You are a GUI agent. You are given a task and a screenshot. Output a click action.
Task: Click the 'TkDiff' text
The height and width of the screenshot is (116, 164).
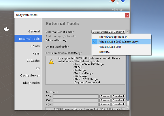pyautogui.click(x=78, y=67)
